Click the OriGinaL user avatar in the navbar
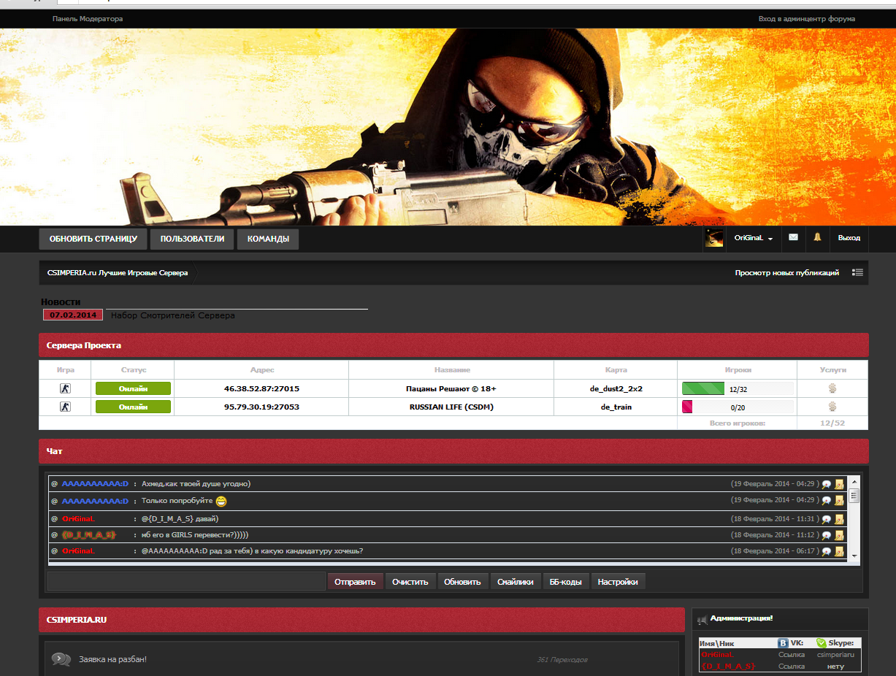 713,238
